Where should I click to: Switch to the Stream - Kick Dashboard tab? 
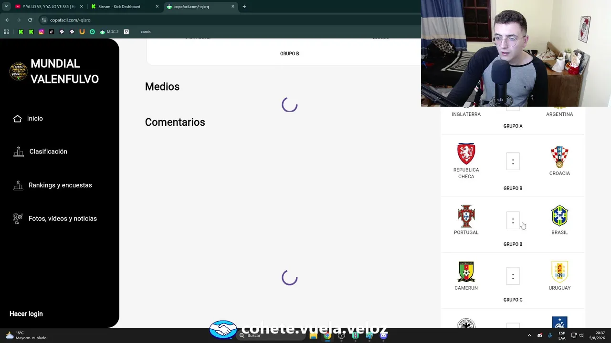pos(124,7)
